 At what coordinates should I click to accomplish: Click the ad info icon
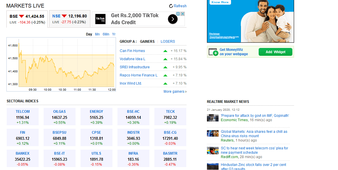click(x=178, y=14)
